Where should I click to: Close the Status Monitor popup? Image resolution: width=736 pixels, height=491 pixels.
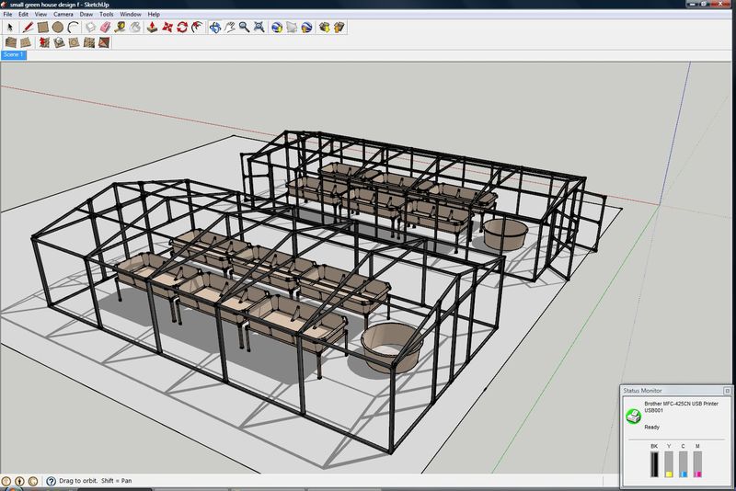pyautogui.click(x=726, y=390)
